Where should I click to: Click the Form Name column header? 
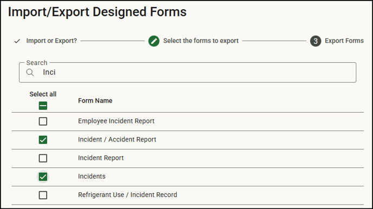click(95, 101)
